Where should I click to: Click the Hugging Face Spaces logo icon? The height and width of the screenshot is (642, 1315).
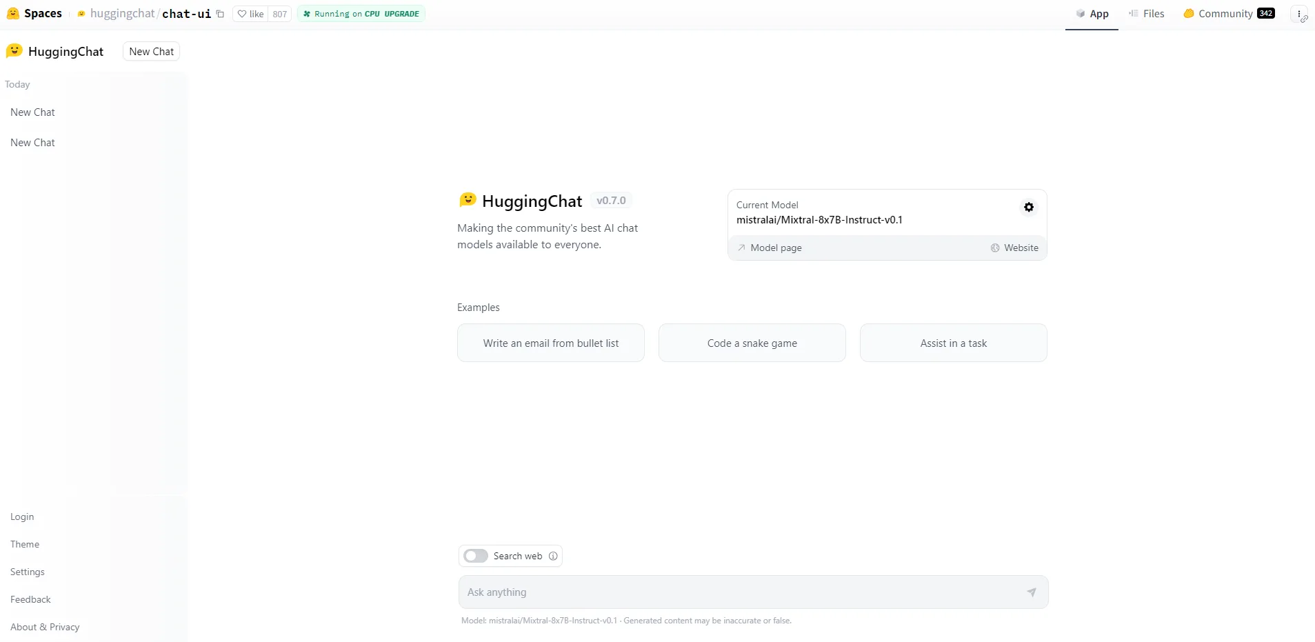[13, 13]
